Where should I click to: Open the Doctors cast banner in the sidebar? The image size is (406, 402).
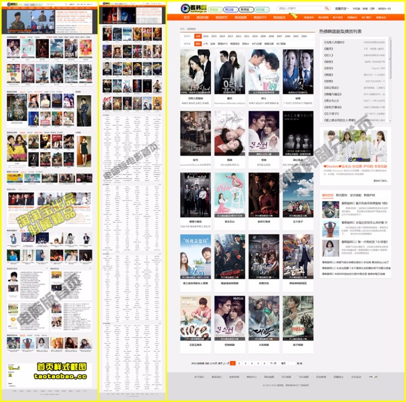coord(355,146)
